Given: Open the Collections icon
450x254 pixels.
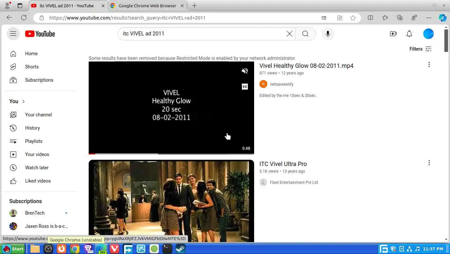Looking at the screenshot, I should pos(400,18).
